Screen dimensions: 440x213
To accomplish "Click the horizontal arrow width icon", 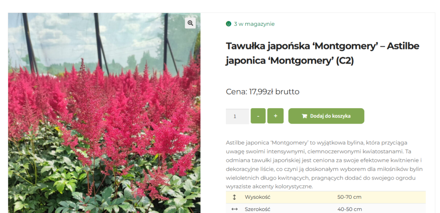I will pyautogui.click(x=235, y=209).
